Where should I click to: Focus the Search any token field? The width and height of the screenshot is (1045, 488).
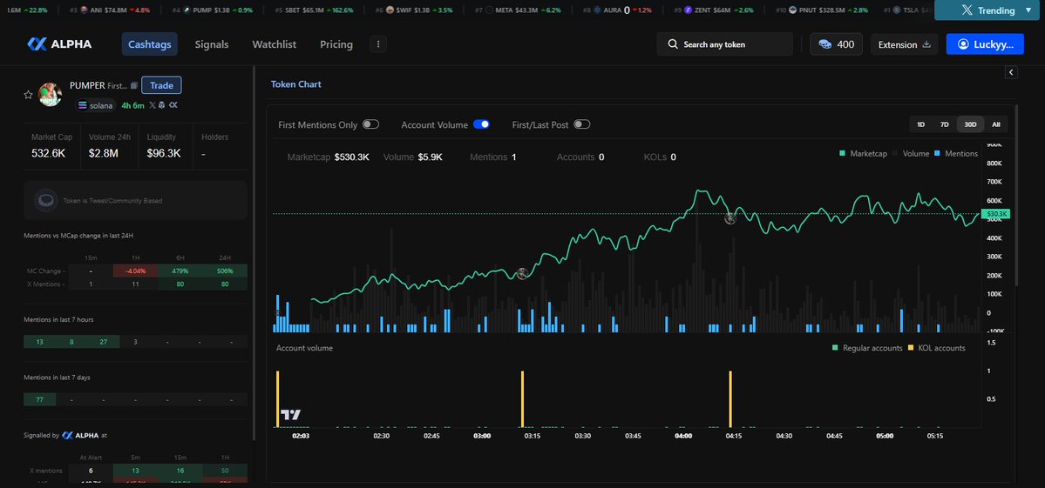point(725,44)
